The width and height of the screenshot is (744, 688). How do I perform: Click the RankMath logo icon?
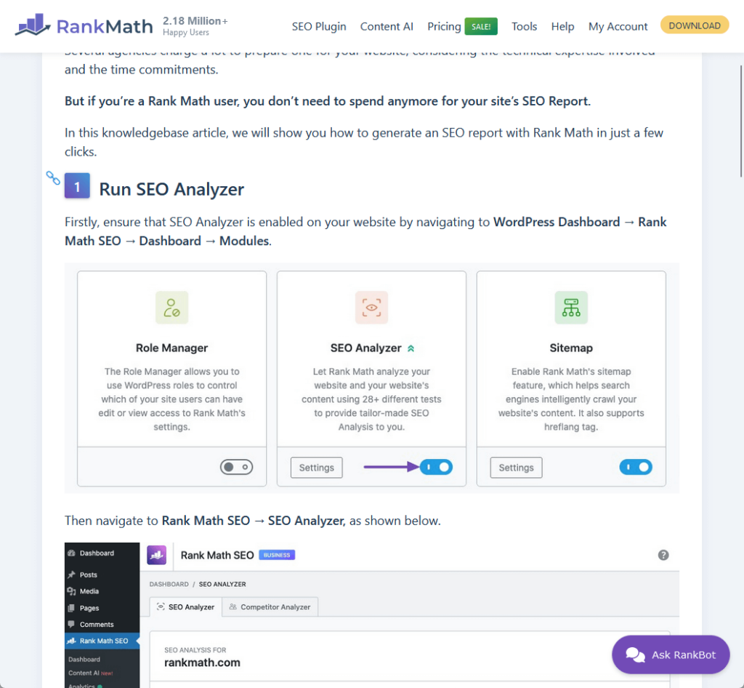(x=32, y=25)
